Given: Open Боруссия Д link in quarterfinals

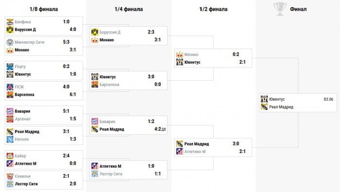Looking at the screenshot, I should [x=110, y=32].
